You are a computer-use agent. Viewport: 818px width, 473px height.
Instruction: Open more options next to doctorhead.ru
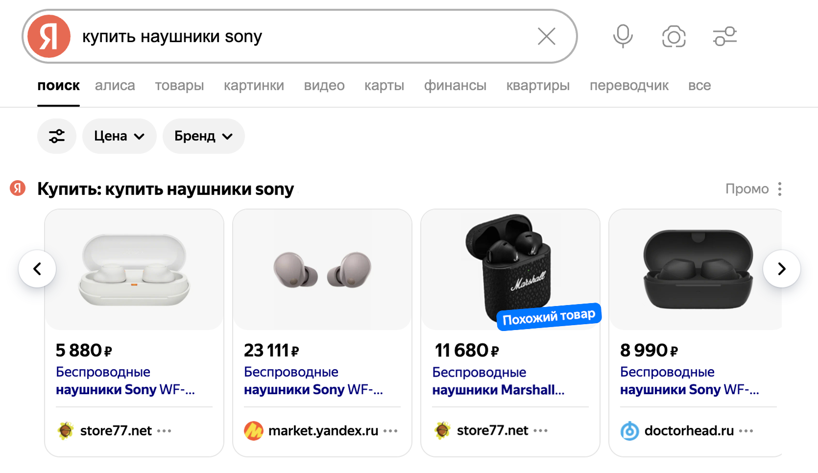746,431
